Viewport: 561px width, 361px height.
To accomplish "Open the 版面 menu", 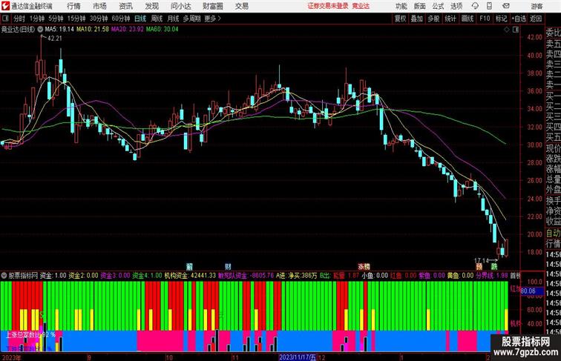I will [420, 6].
